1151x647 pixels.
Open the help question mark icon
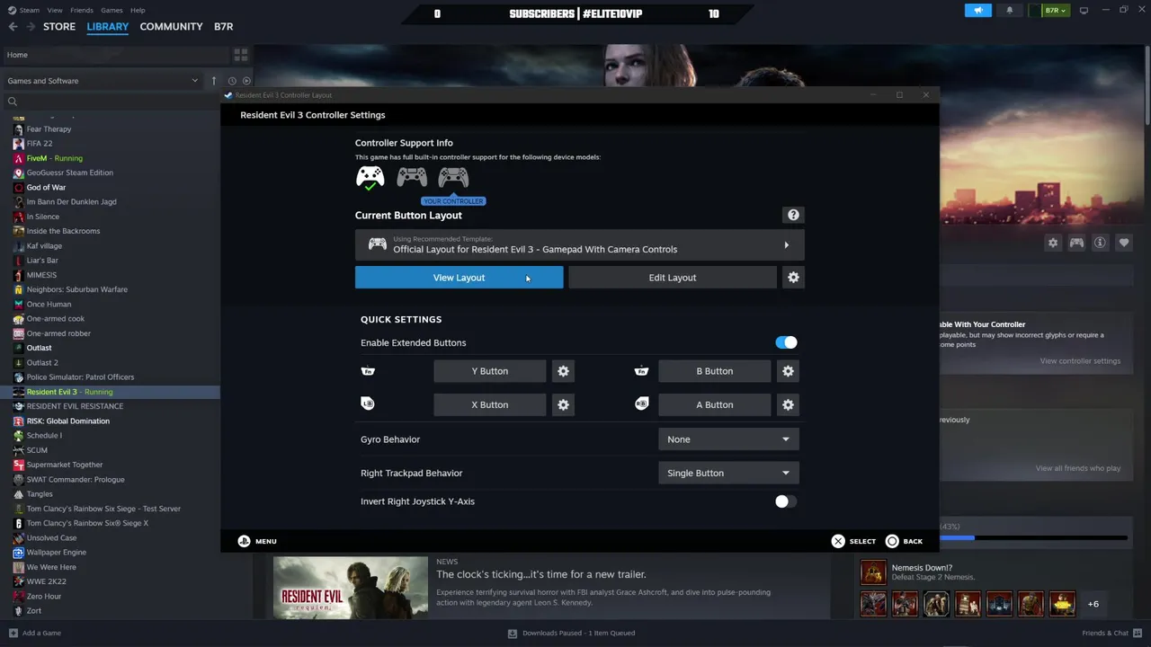(793, 215)
